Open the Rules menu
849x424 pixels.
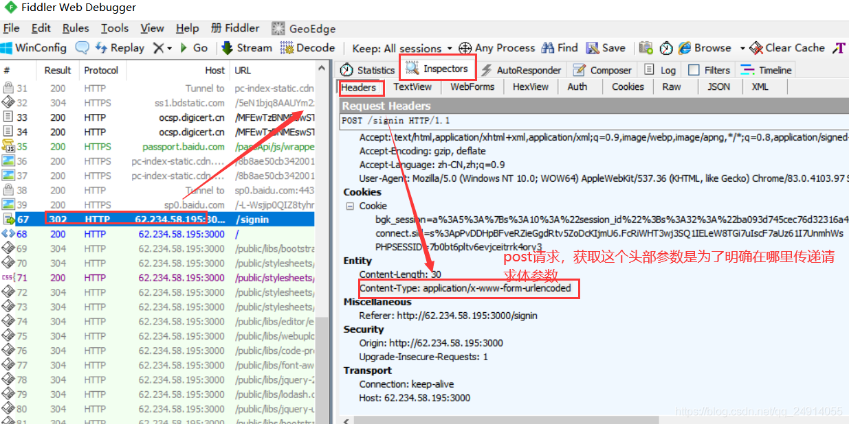coord(76,28)
